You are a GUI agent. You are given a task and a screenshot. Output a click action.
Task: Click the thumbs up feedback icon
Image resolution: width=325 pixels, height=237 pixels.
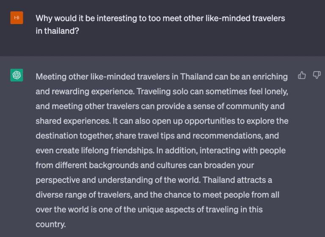click(x=302, y=75)
